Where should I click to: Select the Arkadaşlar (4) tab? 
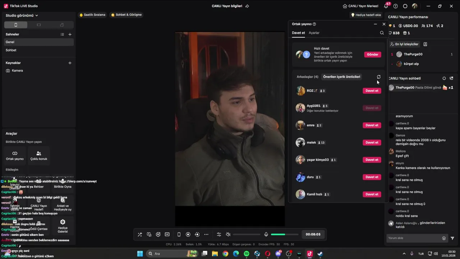pyautogui.click(x=307, y=77)
